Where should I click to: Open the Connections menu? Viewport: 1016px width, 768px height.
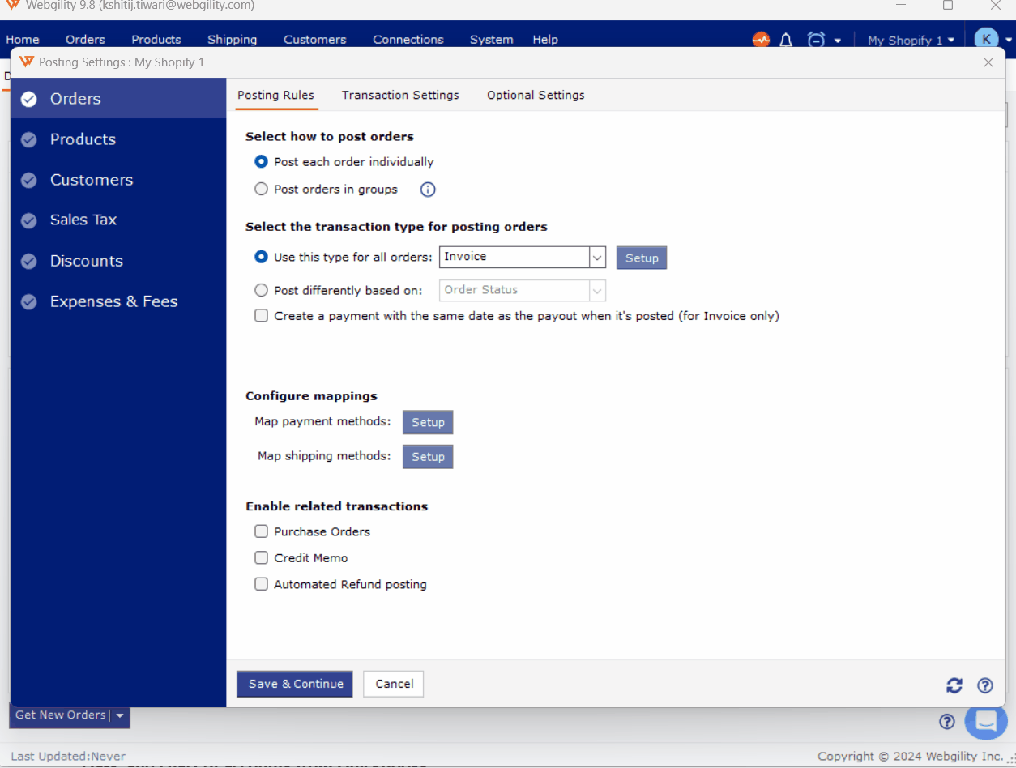[x=408, y=40]
